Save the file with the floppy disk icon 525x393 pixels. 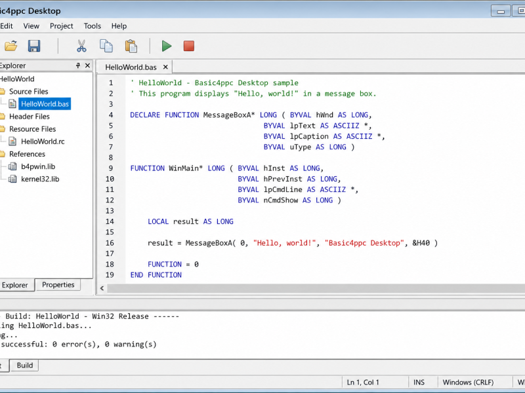34,46
